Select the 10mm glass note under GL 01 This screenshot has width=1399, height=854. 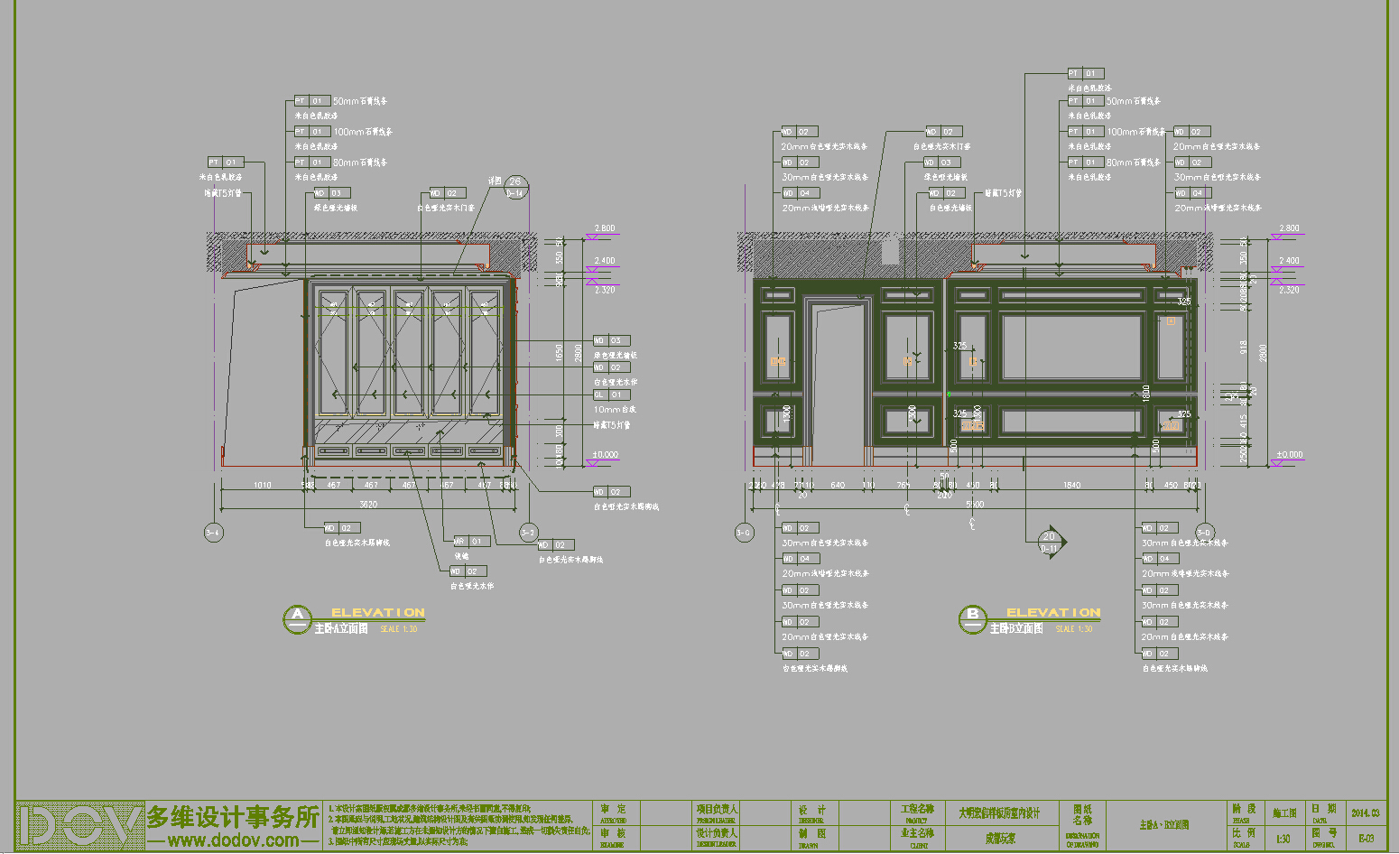(x=615, y=410)
